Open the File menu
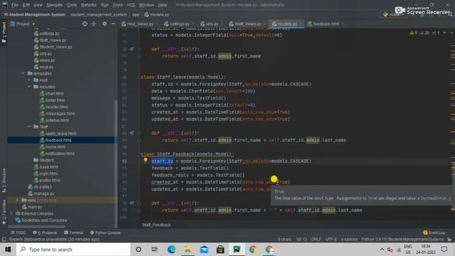Viewport: 455px width, 256px height. click(15, 5)
